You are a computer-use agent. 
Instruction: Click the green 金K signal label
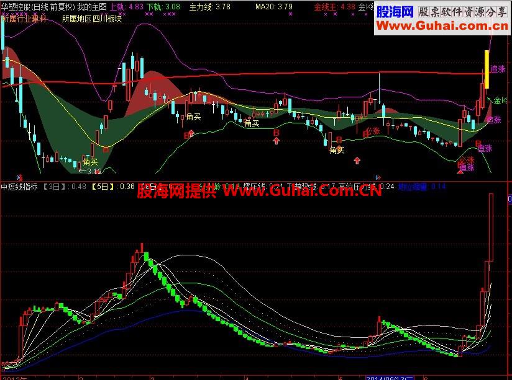[x=500, y=100]
